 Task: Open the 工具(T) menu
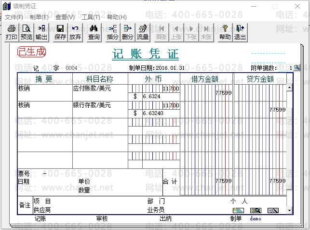coord(91,17)
